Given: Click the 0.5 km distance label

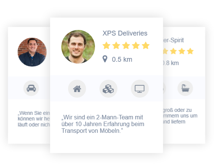Looking at the screenshot, I should pyautogui.click(x=122, y=59).
